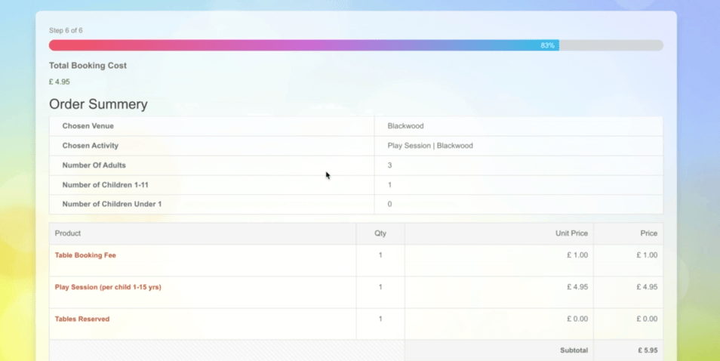Click the 'Number Of Adults' label
Screen dimensions: 720x361
pos(94,165)
